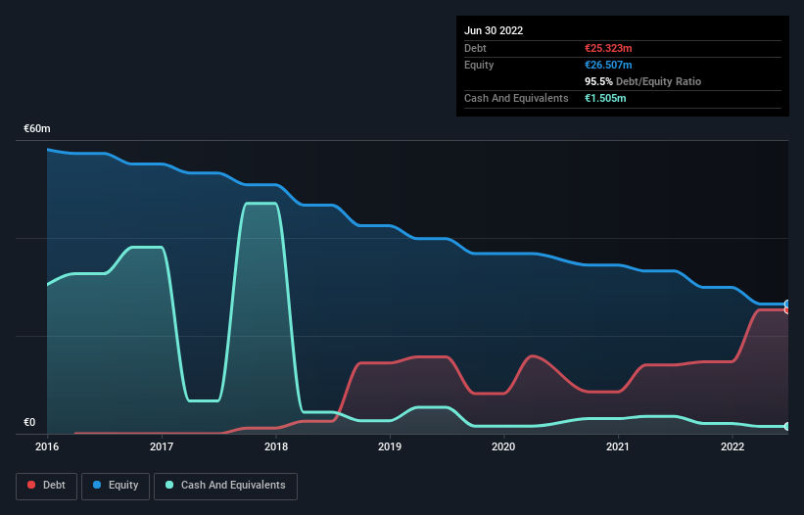Click the 95.5% Debt/Equity Ratio text
Image resolution: width=804 pixels, height=515 pixels.
643,81
